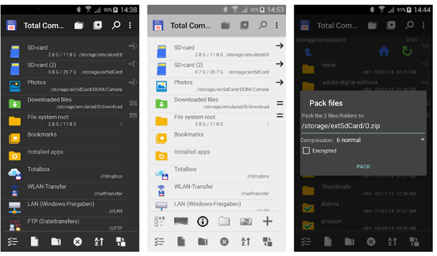The height and width of the screenshot is (256, 437).
Task: Tap home icon behind Pack files dialog
Action: coord(383,51)
